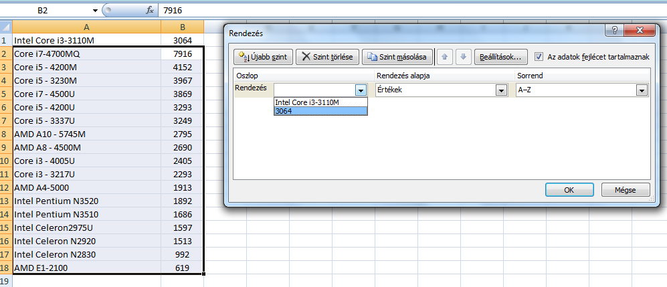Viewport: 667px width, 287px height.
Task: Click cell value 7916 in column B
Action: click(x=183, y=54)
